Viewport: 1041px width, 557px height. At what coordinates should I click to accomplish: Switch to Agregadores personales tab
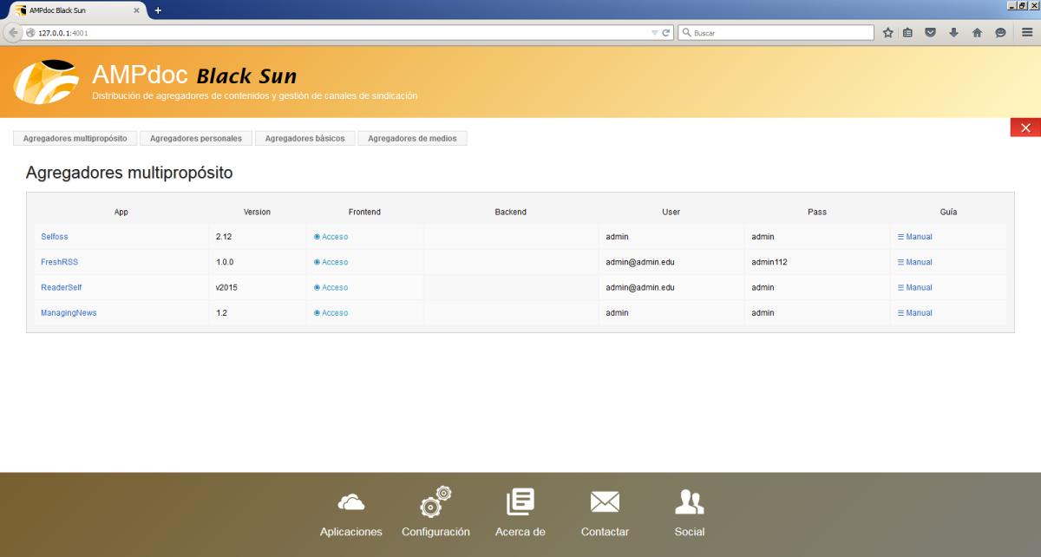196,138
